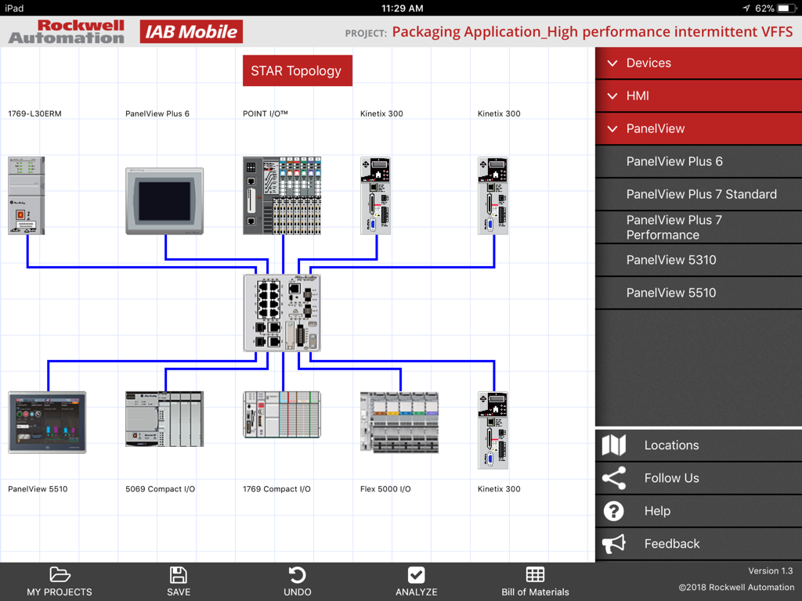The image size is (802, 601).
Task: Click the Help question mark icon
Action: [614, 510]
